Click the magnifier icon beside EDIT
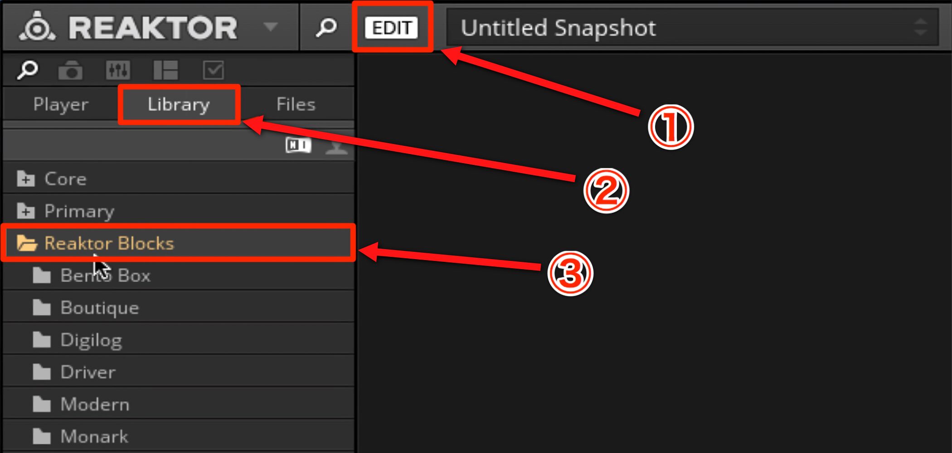 [326, 27]
